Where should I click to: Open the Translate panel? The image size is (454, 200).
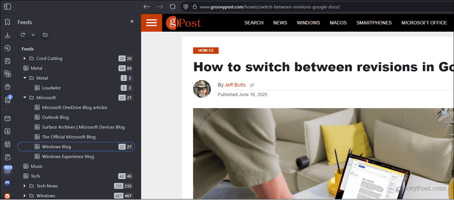pos(8,74)
